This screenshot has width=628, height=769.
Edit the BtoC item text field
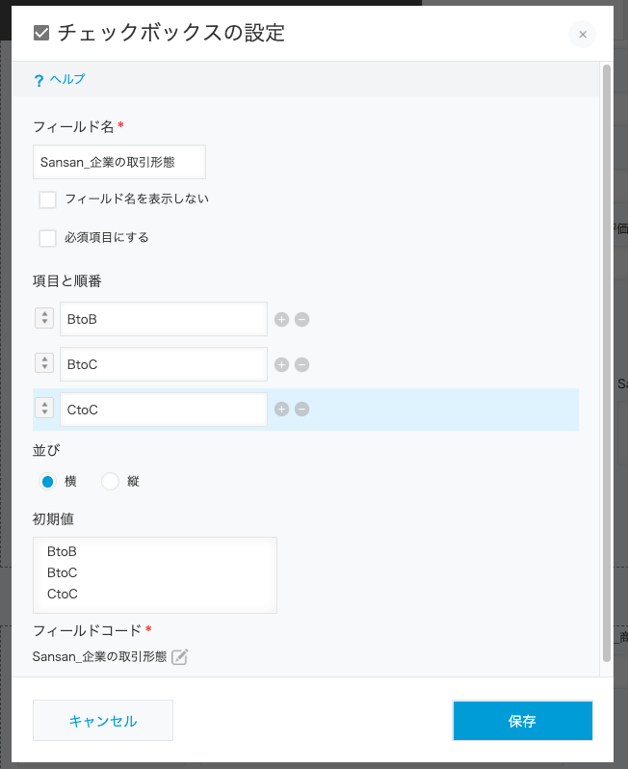(164, 364)
